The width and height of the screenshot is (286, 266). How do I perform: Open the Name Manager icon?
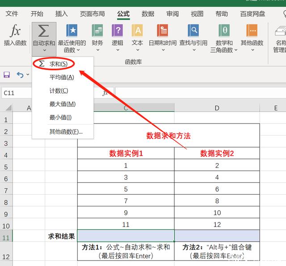click(281, 31)
